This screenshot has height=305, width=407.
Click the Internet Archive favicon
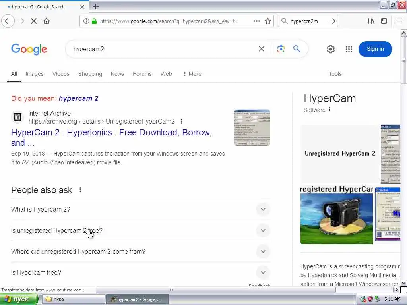(17, 117)
